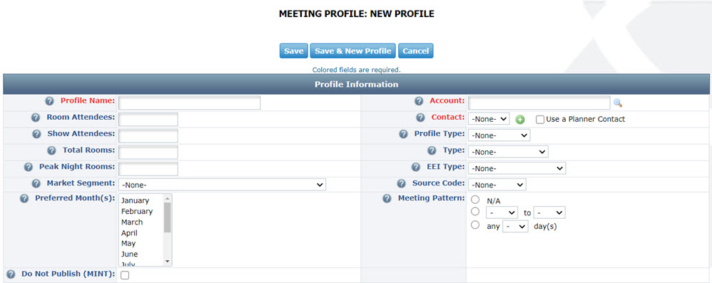
Task: Click help icon beside Do Not Publish (MINT)
Action: click(11, 274)
